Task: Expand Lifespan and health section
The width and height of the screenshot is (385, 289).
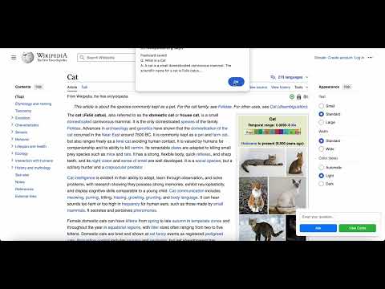Action: click(12, 146)
